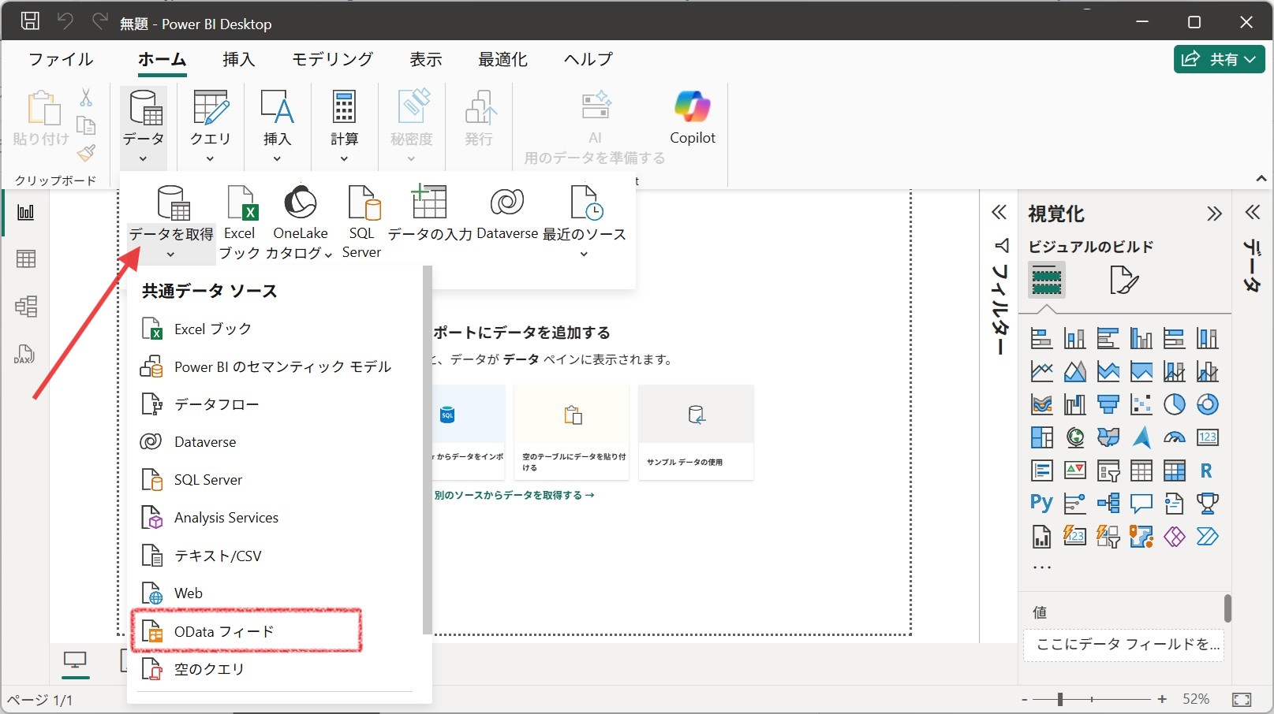This screenshot has height=714, width=1274.
Task: Click サンプル データの使用 card
Action: 696,432
